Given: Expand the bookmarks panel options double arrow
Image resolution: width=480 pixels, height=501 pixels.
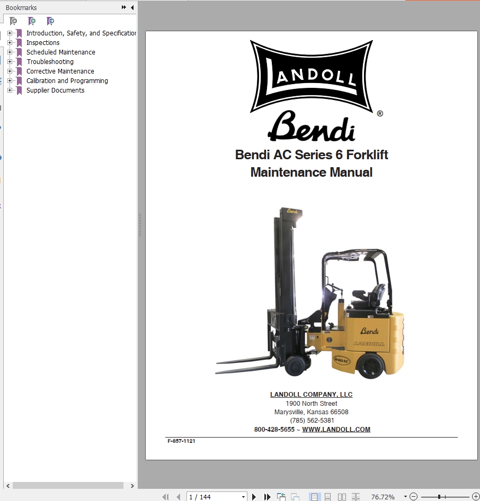Looking at the screenshot, I should [124, 7].
